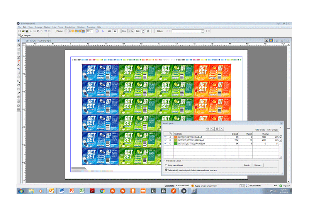
Task: Expand the SmartLayout panel flyout arrow
Action: tap(281, 127)
